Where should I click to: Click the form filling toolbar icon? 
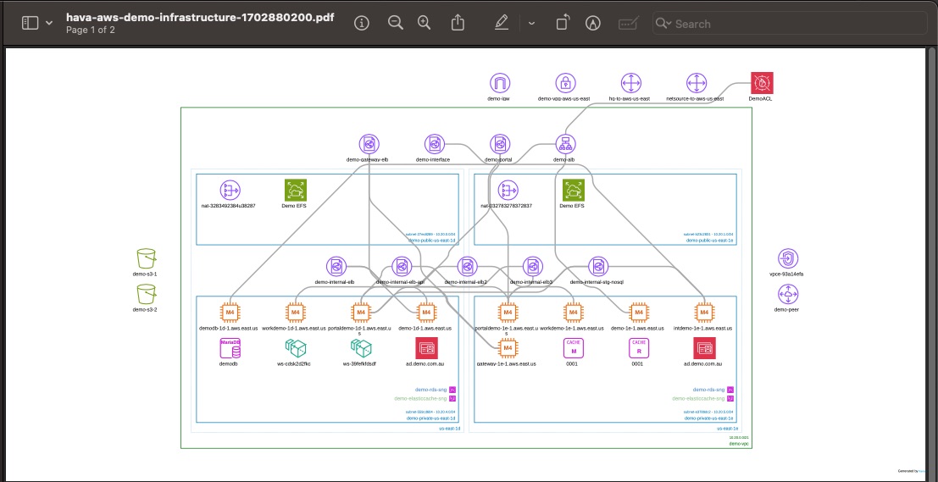[x=628, y=23]
